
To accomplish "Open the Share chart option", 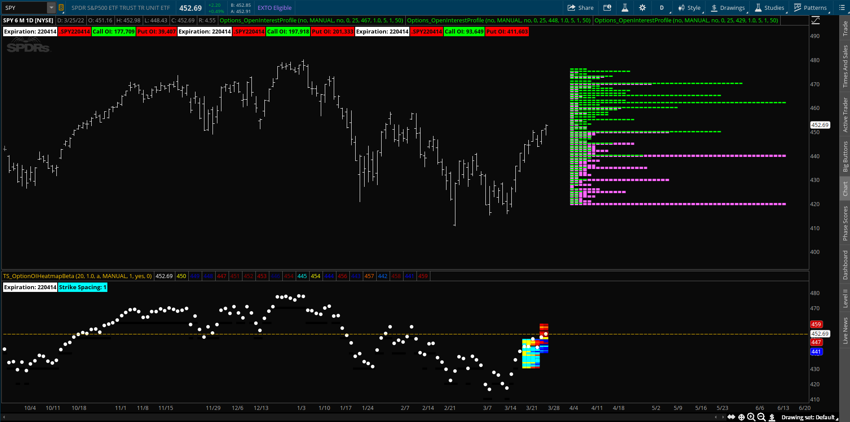I will [580, 8].
